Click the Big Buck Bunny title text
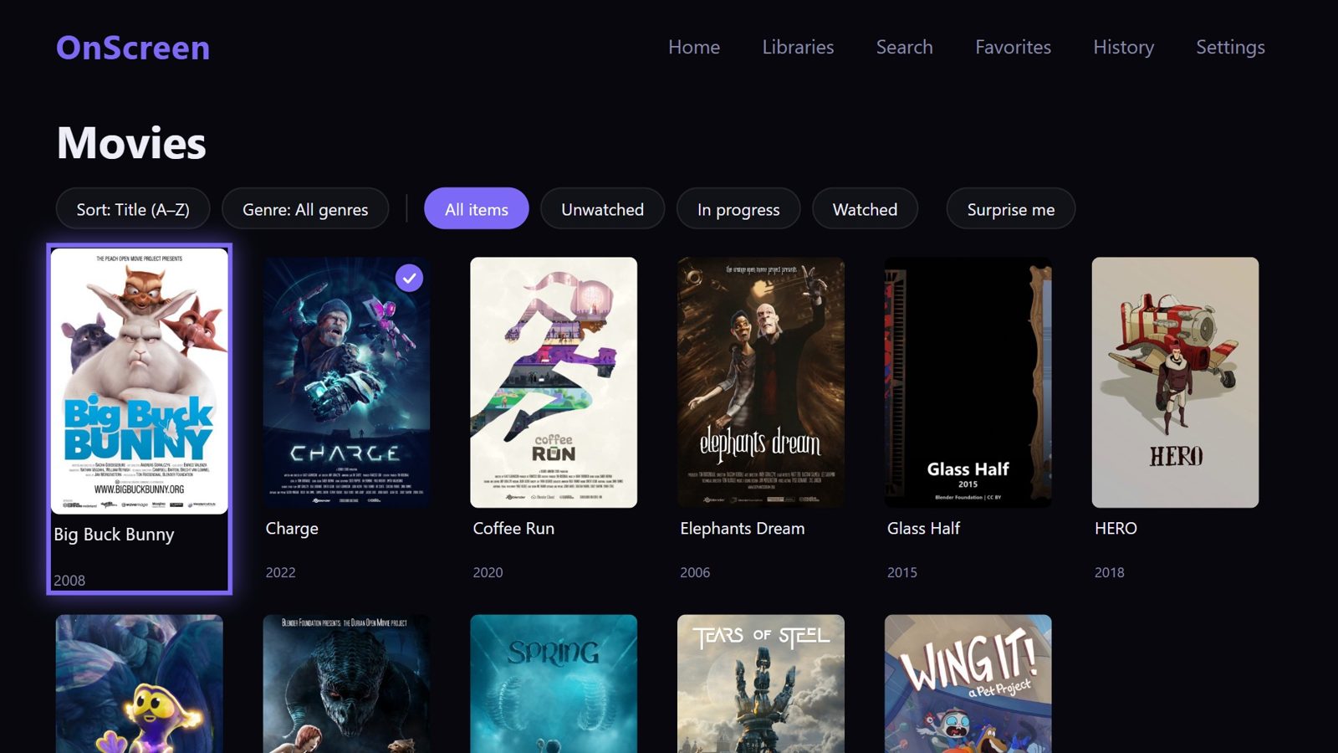The image size is (1338, 753). click(x=114, y=535)
